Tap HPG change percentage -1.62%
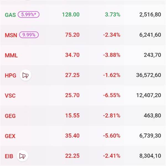Viewport: 166px width, 166px height. (113, 75)
